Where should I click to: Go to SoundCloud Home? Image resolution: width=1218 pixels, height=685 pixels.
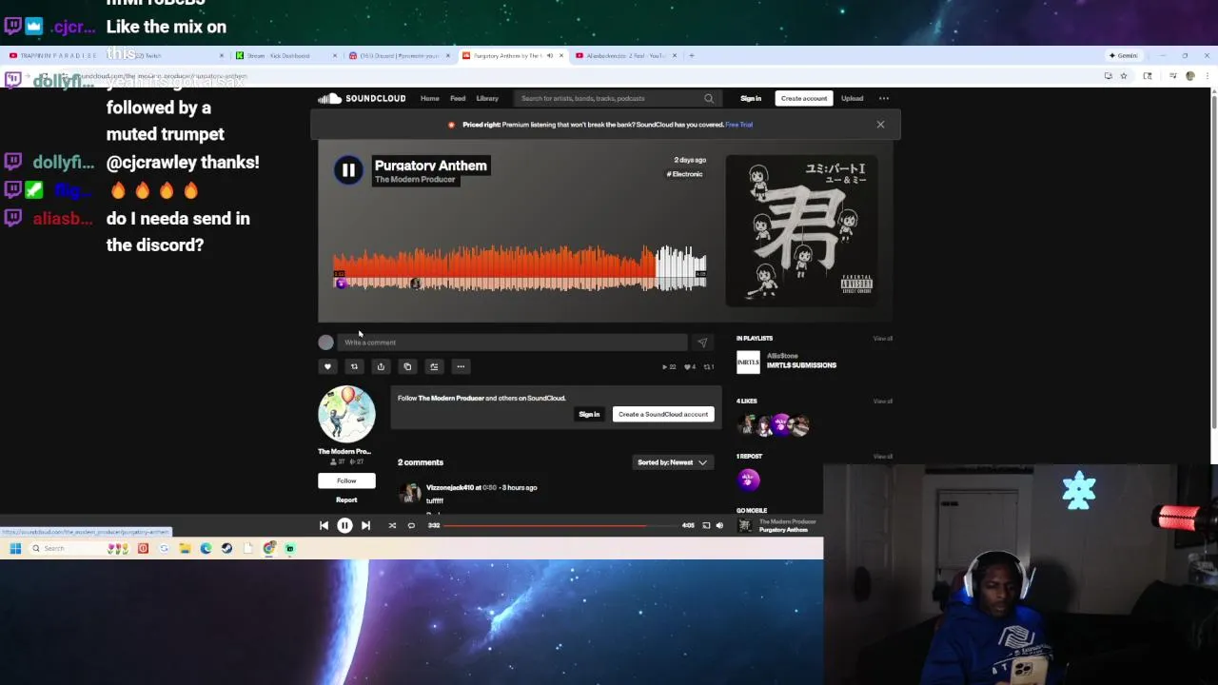430,98
